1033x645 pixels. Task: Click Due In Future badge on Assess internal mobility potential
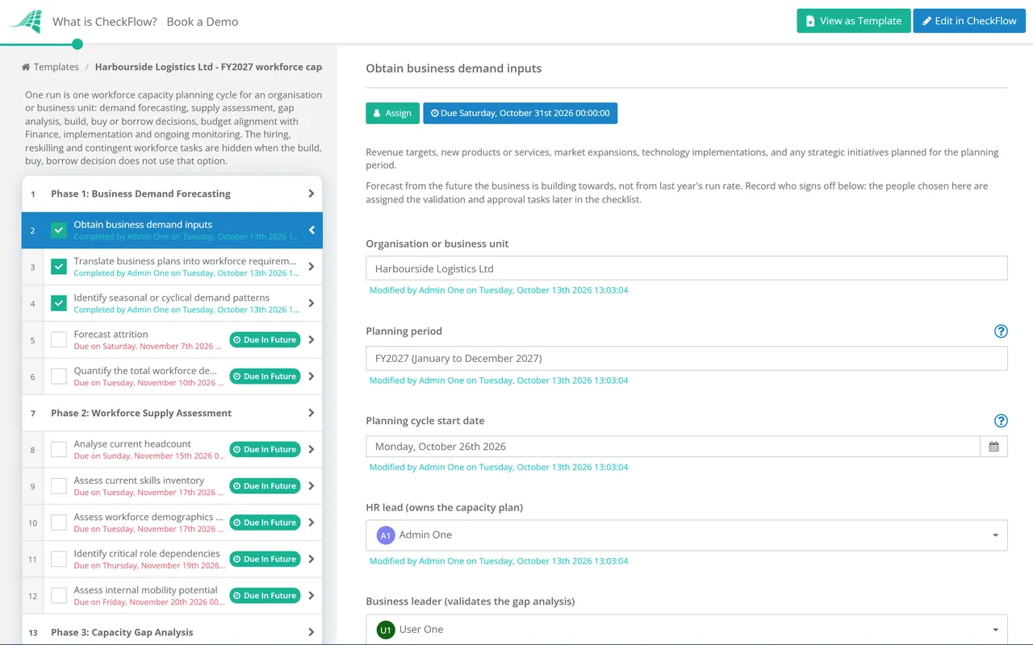(265, 596)
